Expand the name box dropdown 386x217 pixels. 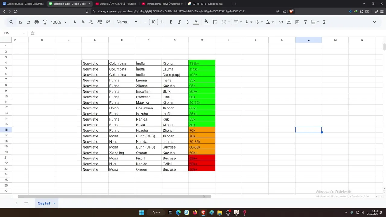(24, 33)
